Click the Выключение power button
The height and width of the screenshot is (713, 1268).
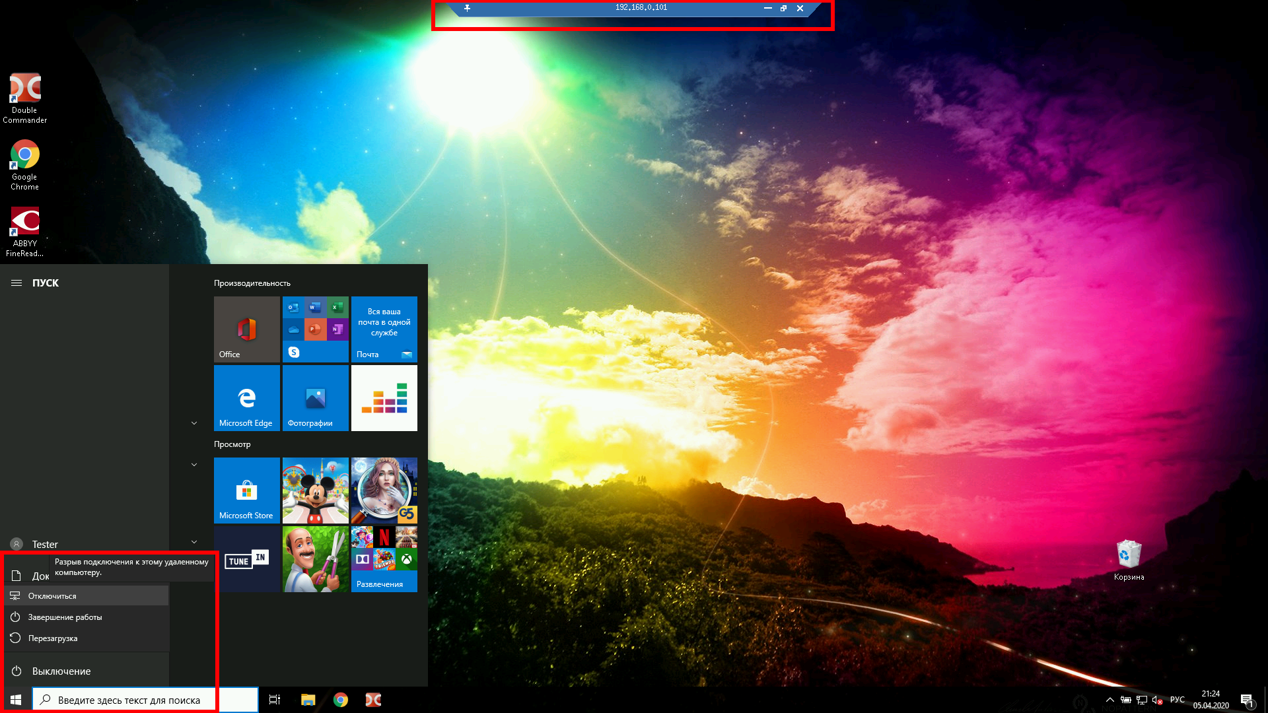(x=61, y=671)
